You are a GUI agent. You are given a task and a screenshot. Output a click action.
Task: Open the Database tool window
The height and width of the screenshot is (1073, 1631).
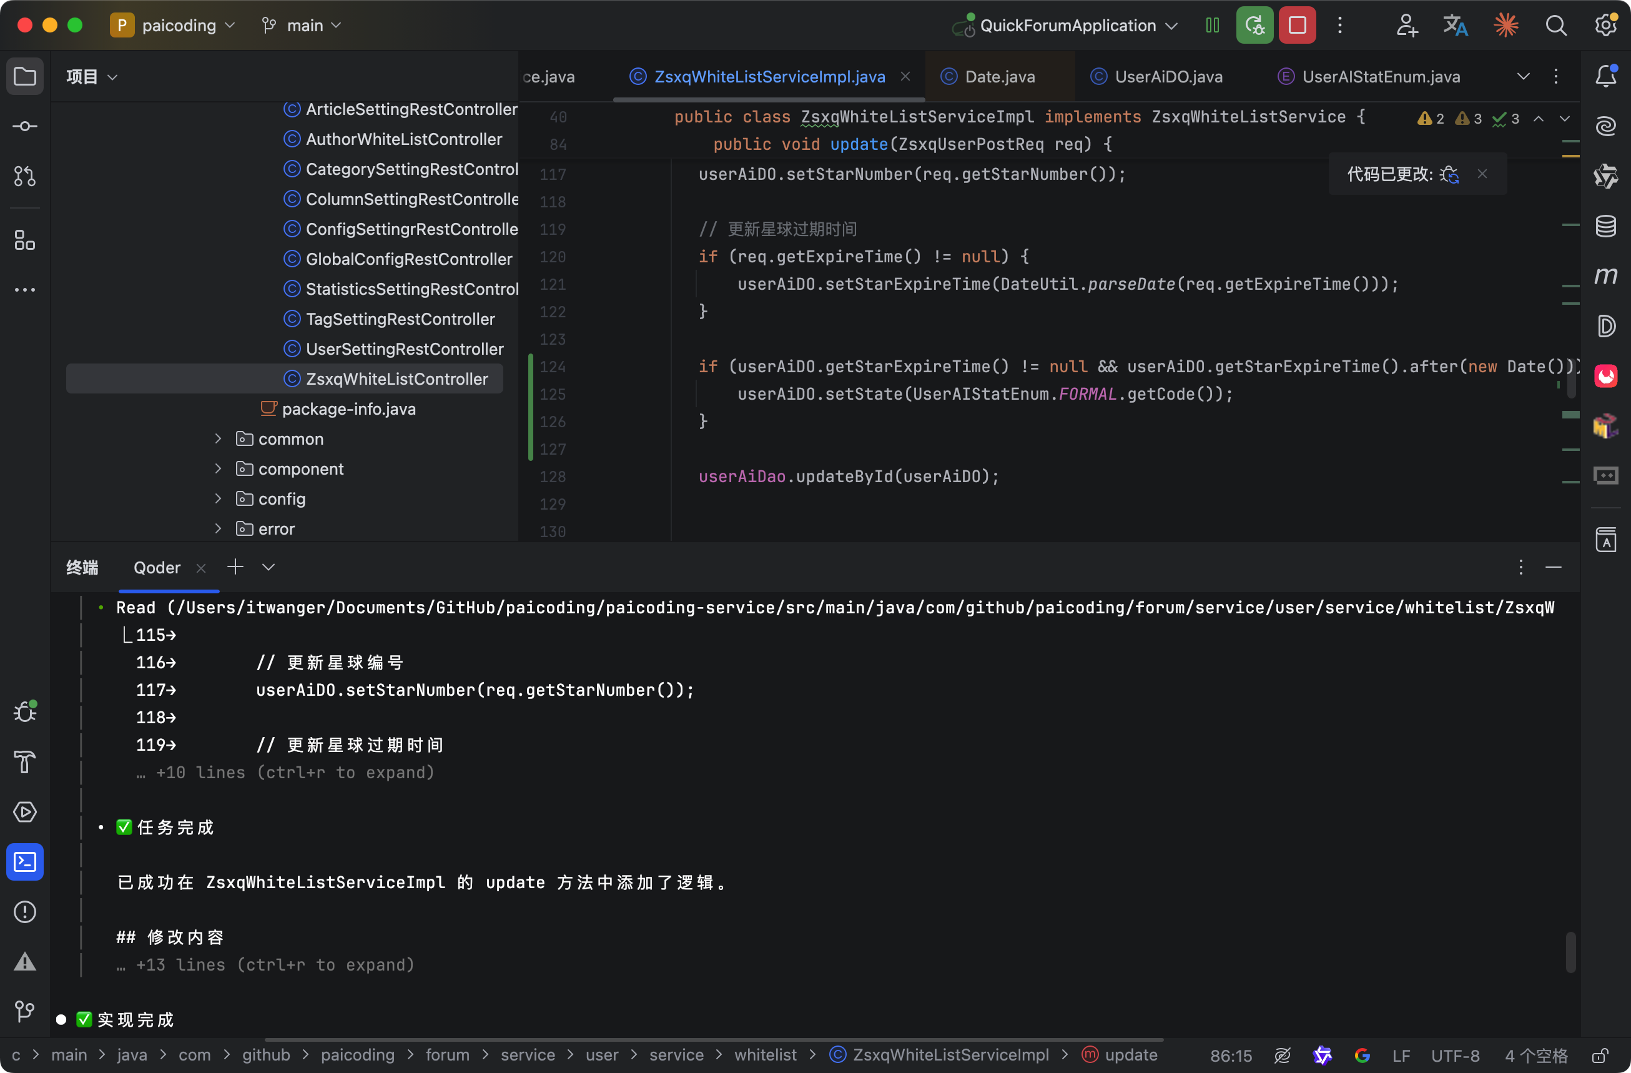pyautogui.click(x=1605, y=225)
